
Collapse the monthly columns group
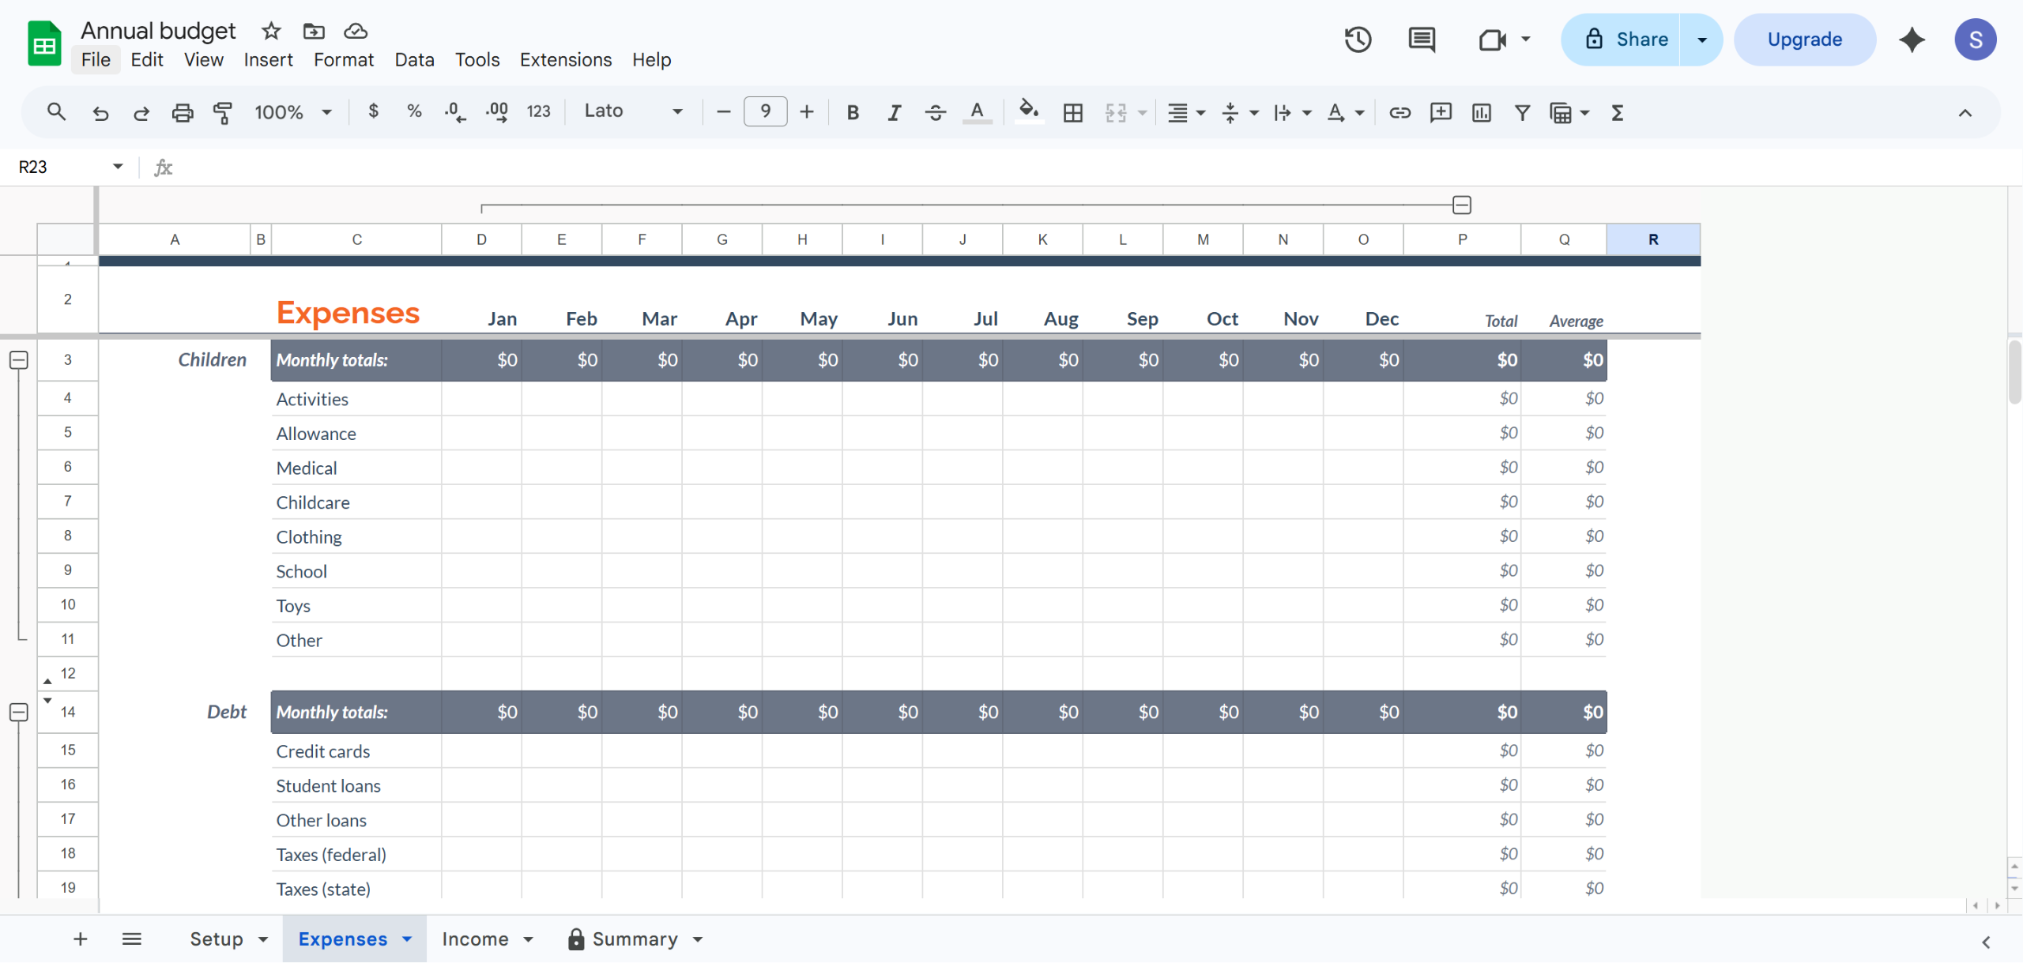[x=1461, y=205]
